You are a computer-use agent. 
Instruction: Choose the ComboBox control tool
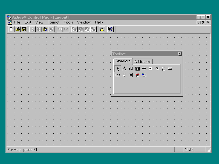[137, 69]
